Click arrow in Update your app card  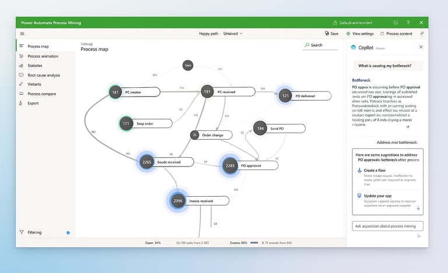point(418,209)
